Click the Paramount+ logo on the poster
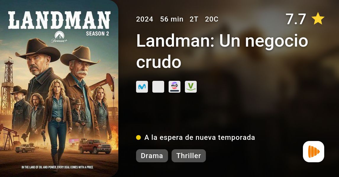 [59, 37]
